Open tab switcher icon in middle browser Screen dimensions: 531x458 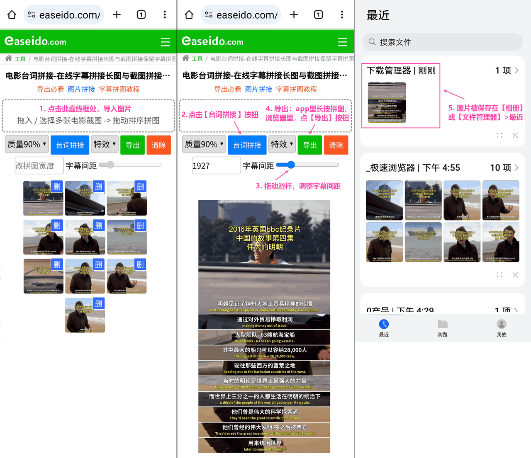click(318, 15)
